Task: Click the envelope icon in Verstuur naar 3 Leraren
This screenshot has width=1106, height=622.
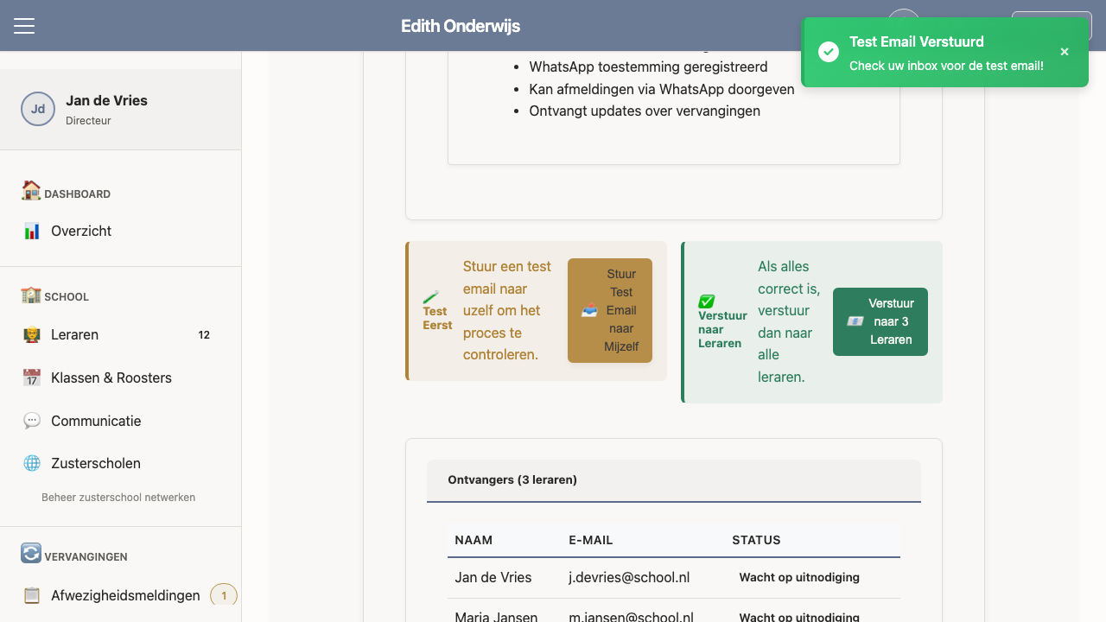Action: point(855,321)
